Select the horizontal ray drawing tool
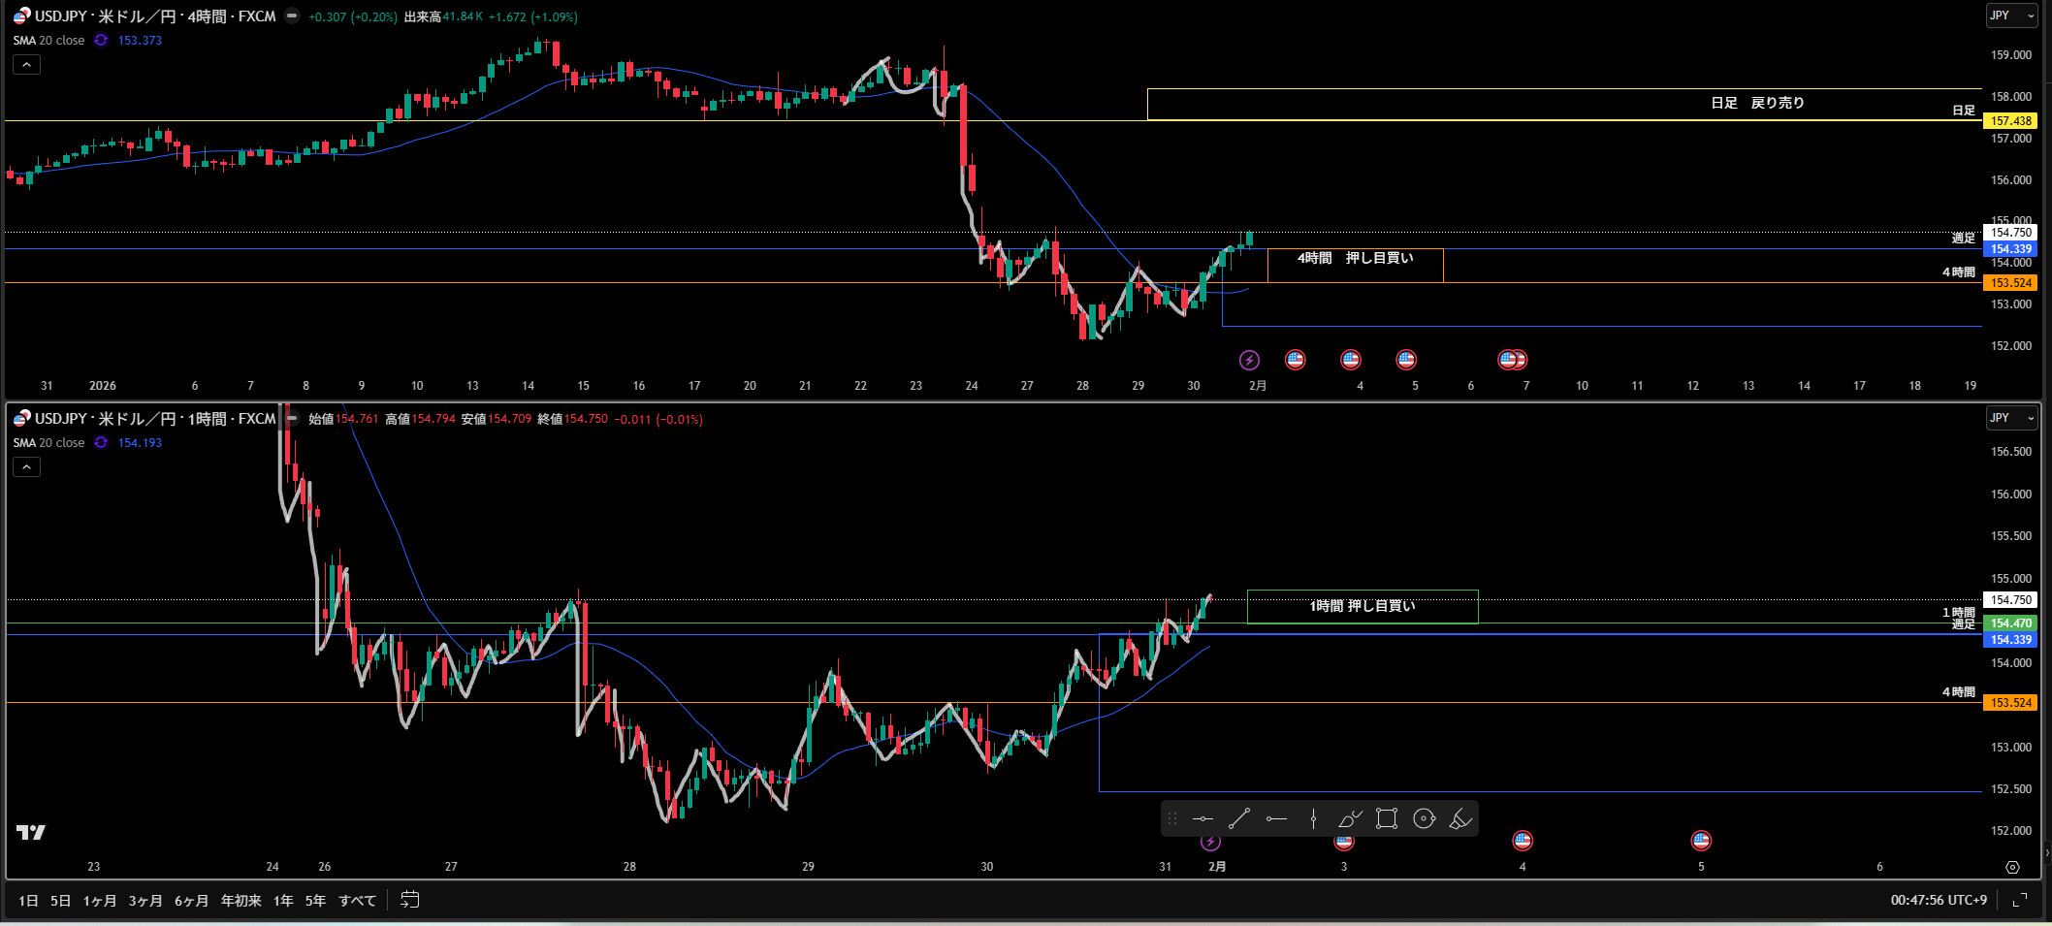Viewport: 2052px width, 926px height. [1276, 819]
